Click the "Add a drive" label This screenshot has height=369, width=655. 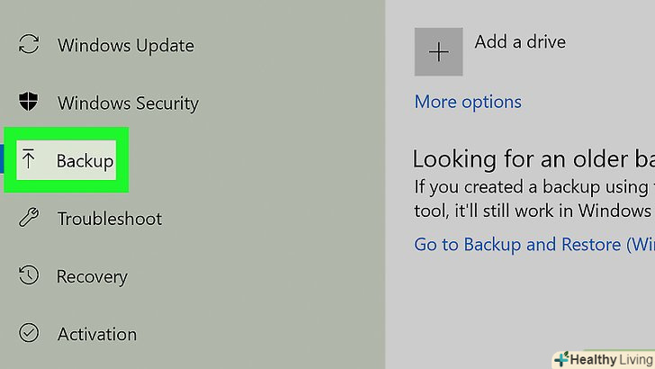coord(520,41)
